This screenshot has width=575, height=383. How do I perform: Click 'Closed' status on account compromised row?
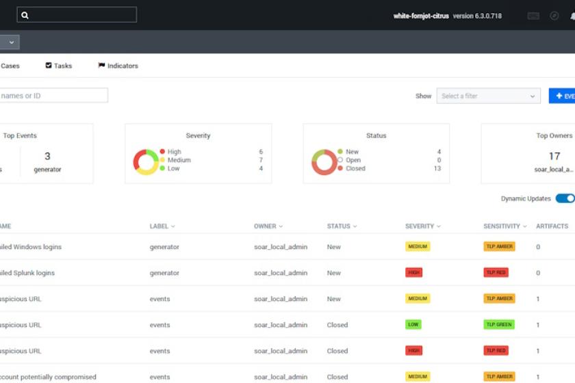pos(337,377)
